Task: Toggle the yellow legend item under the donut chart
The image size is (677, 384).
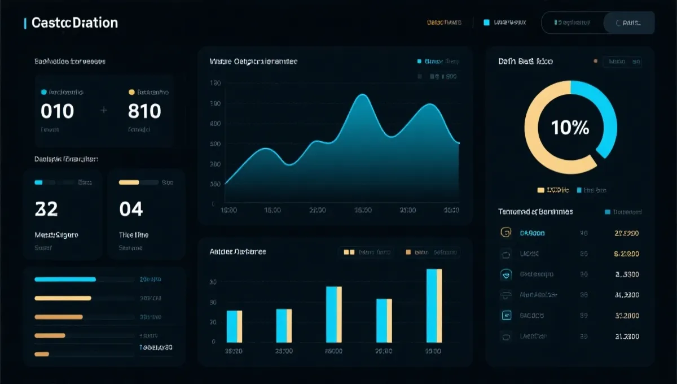Action: click(x=553, y=190)
